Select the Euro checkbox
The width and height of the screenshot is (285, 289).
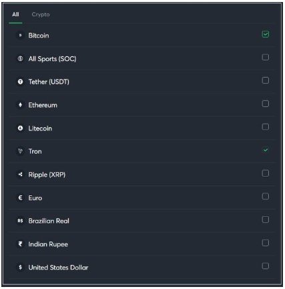[266, 197]
